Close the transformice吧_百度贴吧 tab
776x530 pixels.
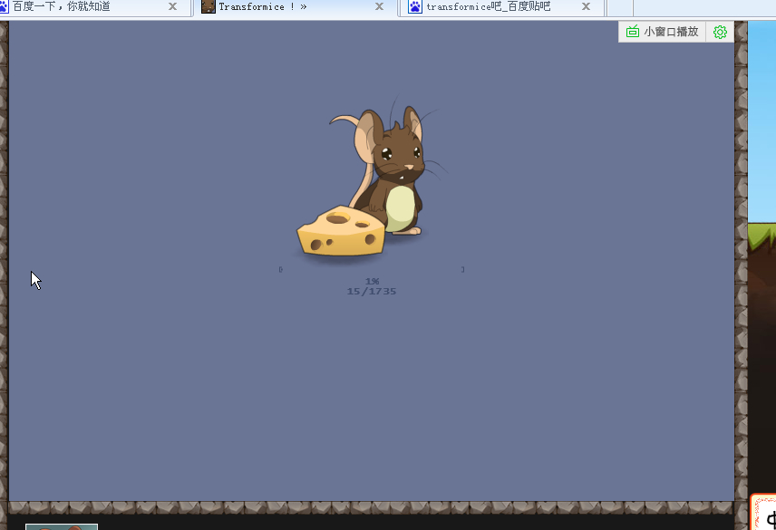587,6
